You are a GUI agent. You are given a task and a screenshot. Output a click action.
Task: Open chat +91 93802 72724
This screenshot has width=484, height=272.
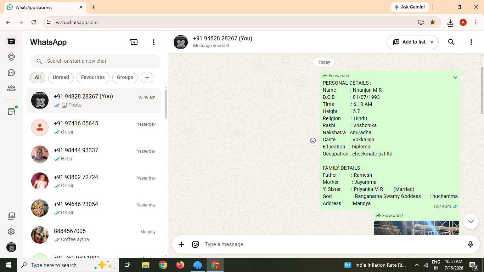pyautogui.click(x=94, y=181)
